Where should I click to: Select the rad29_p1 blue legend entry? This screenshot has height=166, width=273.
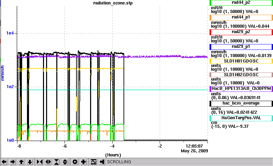coord(241,47)
